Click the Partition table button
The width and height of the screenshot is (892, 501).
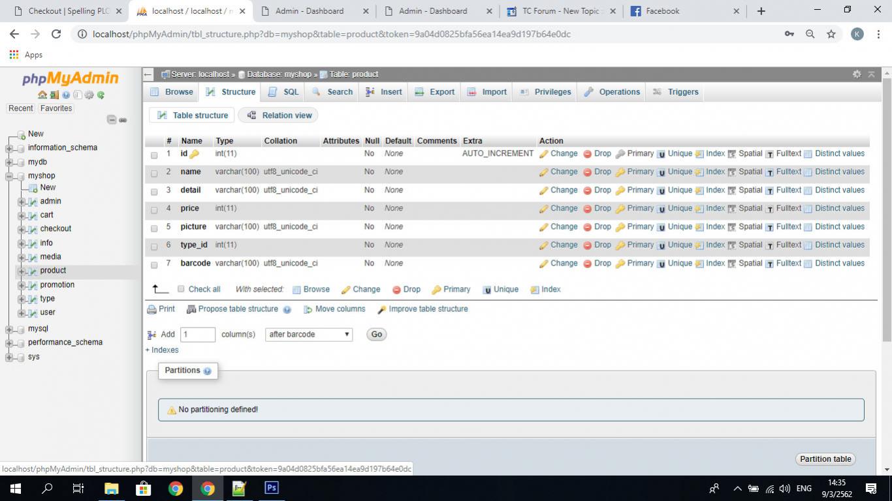click(825, 459)
